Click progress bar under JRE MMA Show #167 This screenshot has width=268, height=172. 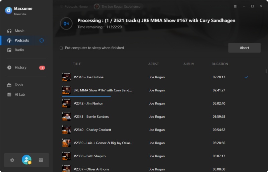point(86,96)
